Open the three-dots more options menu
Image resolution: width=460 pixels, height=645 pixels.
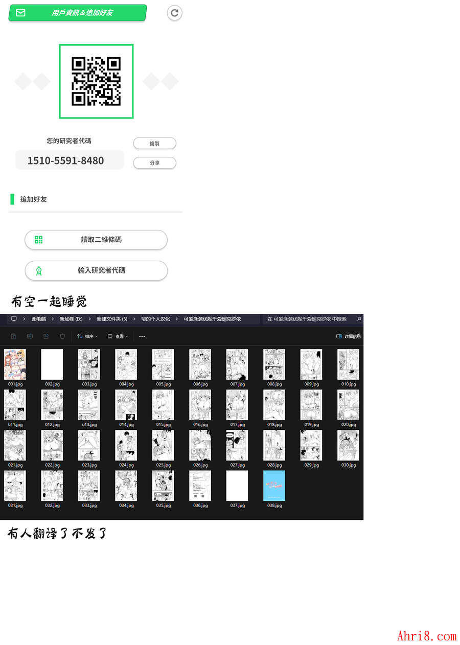(x=142, y=336)
